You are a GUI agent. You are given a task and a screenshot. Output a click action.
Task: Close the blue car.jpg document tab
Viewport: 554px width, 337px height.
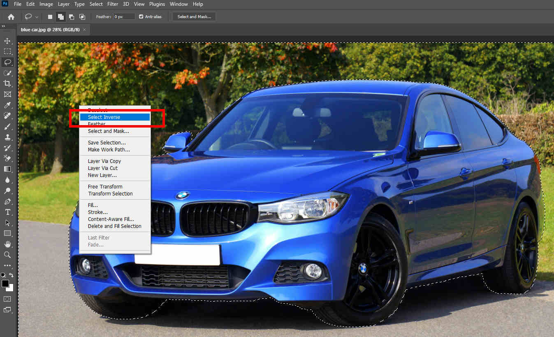pyautogui.click(x=84, y=30)
